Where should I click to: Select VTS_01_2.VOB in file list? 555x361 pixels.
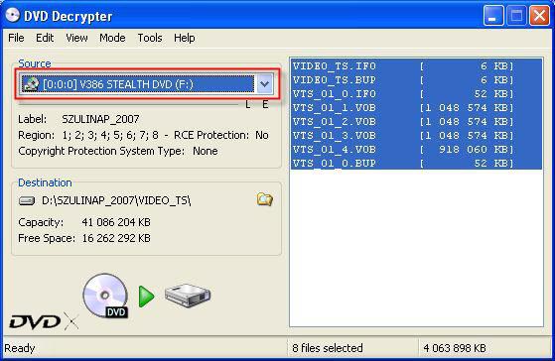click(x=416, y=122)
